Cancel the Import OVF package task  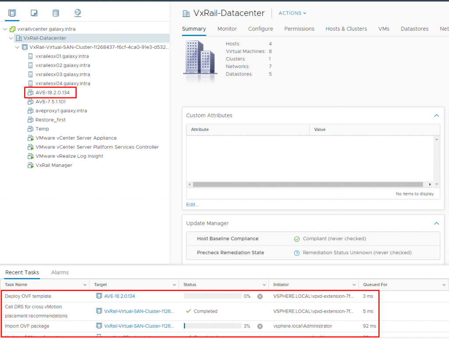tap(260, 326)
